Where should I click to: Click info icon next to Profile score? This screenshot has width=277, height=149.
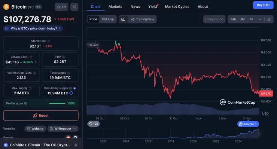[x=25, y=103]
